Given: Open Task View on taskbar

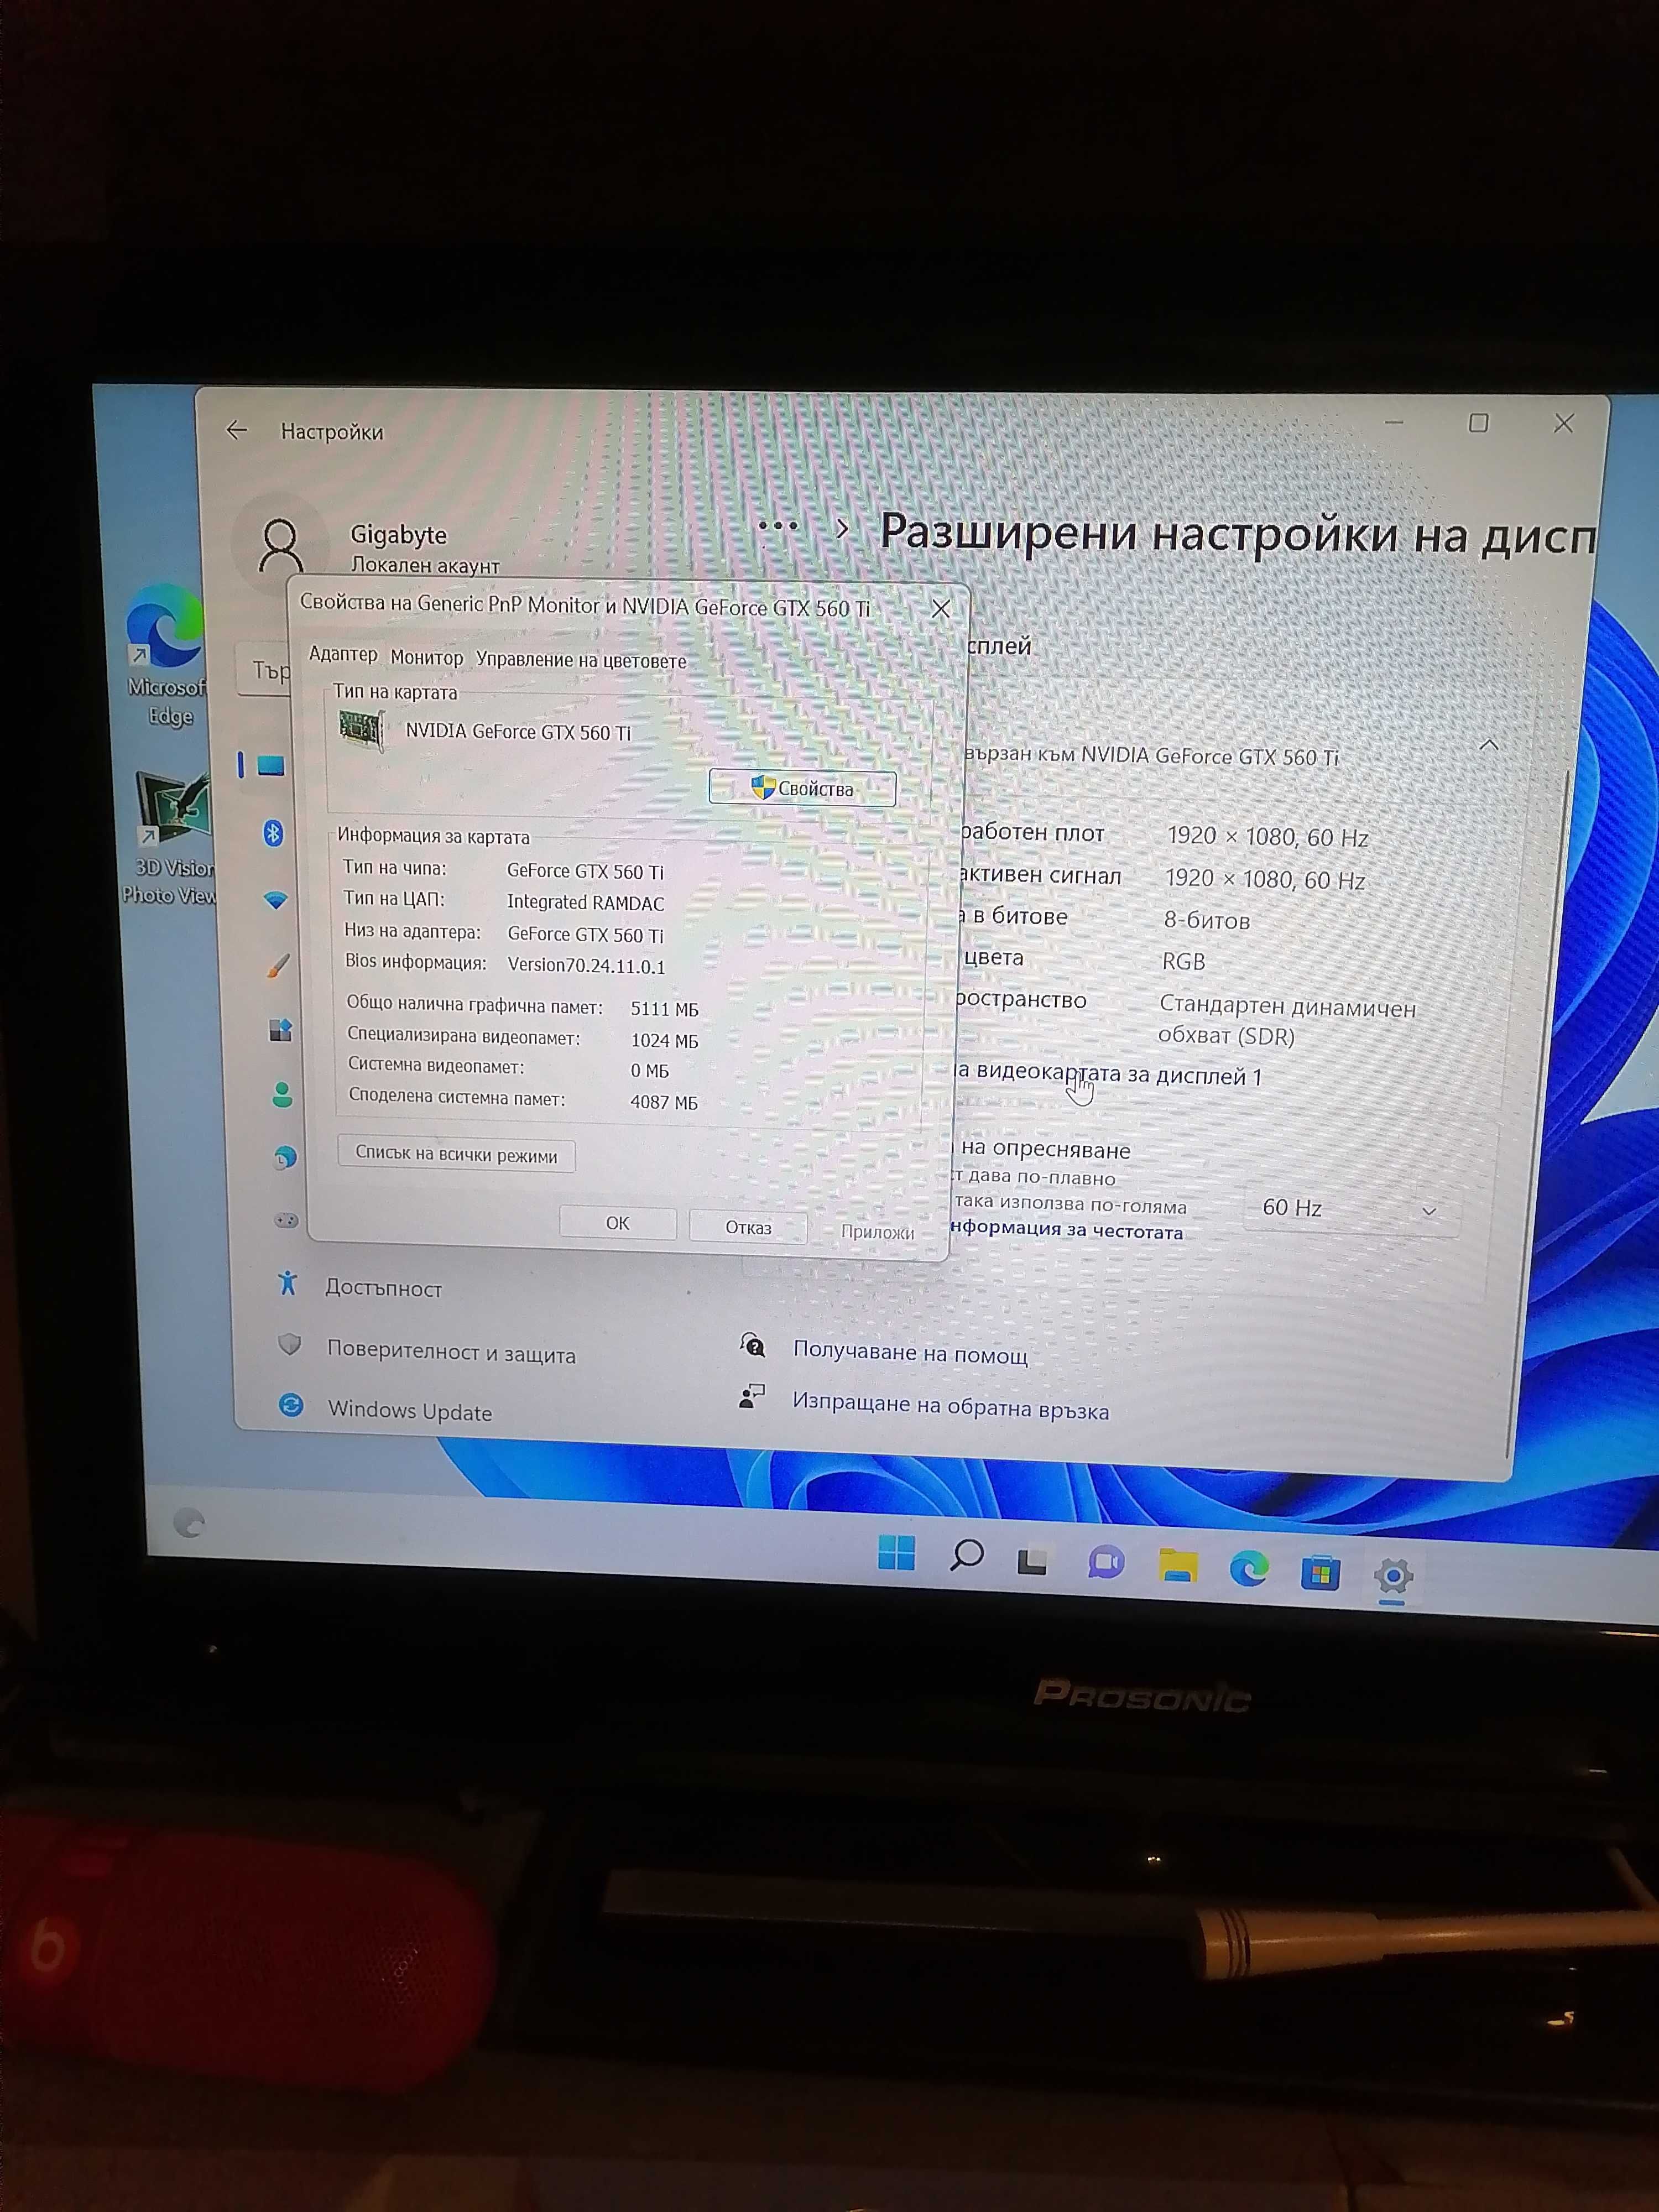Looking at the screenshot, I should pyautogui.click(x=1032, y=1561).
